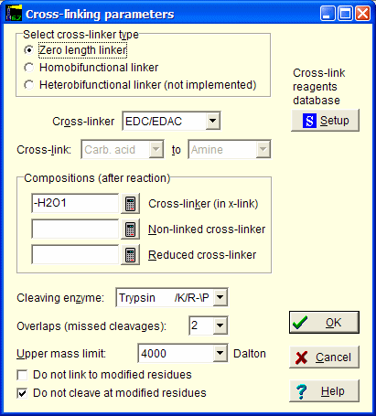Click the -H2O1 composition input field

tap(75, 203)
